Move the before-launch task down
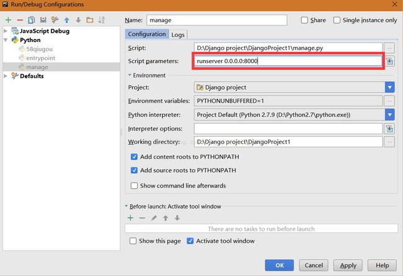The height and width of the screenshot is (276, 403). [x=177, y=218]
